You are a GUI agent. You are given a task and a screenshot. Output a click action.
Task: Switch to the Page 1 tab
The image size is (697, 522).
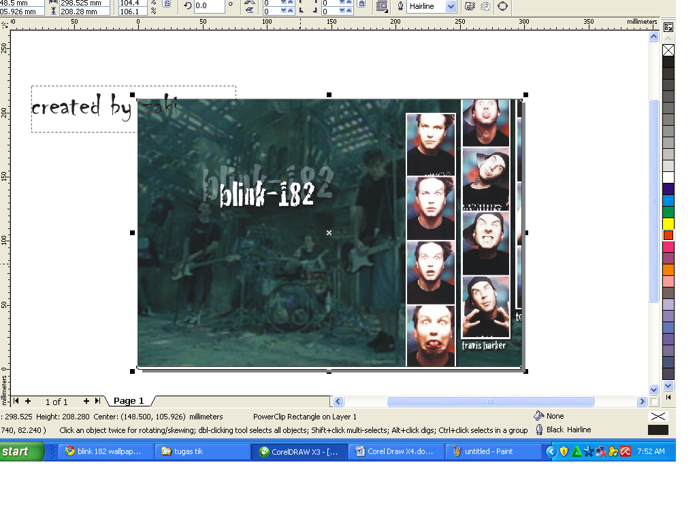click(129, 401)
